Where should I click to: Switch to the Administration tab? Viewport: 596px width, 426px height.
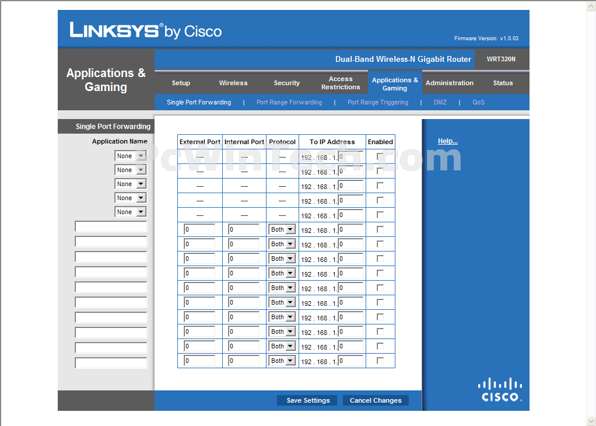pyautogui.click(x=449, y=83)
